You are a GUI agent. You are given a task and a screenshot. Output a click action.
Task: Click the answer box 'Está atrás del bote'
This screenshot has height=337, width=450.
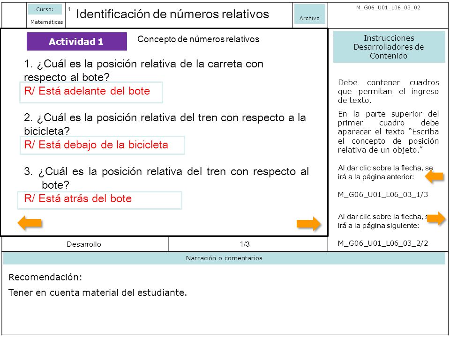click(x=99, y=200)
